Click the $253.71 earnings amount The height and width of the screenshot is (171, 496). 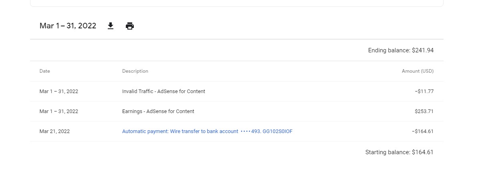click(424, 111)
